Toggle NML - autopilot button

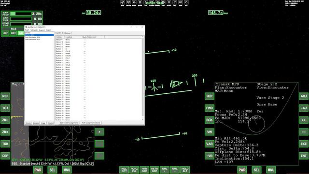coord(175,170)
